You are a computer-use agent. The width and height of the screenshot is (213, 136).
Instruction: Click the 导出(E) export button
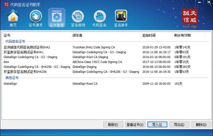(x=179, y=124)
